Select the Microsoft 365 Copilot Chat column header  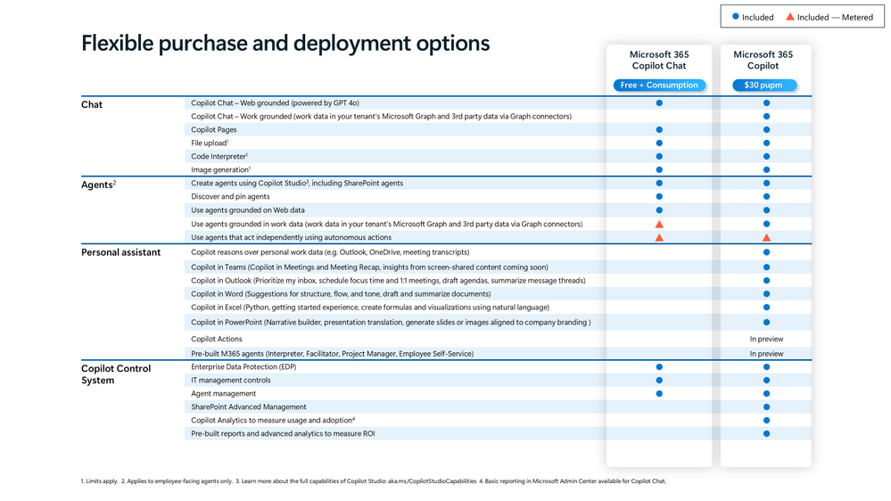pyautogui.click(x=659, y=61)
